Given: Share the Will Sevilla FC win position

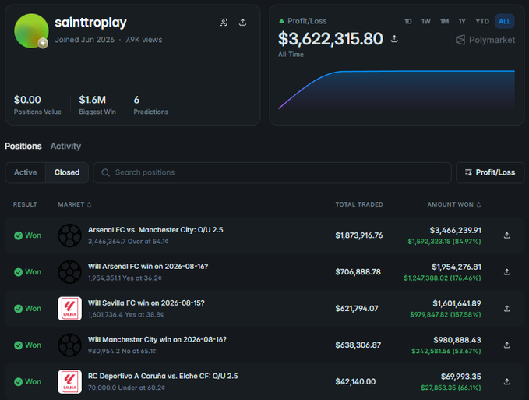Looking at the screenshot, I should tap(506, 308).
